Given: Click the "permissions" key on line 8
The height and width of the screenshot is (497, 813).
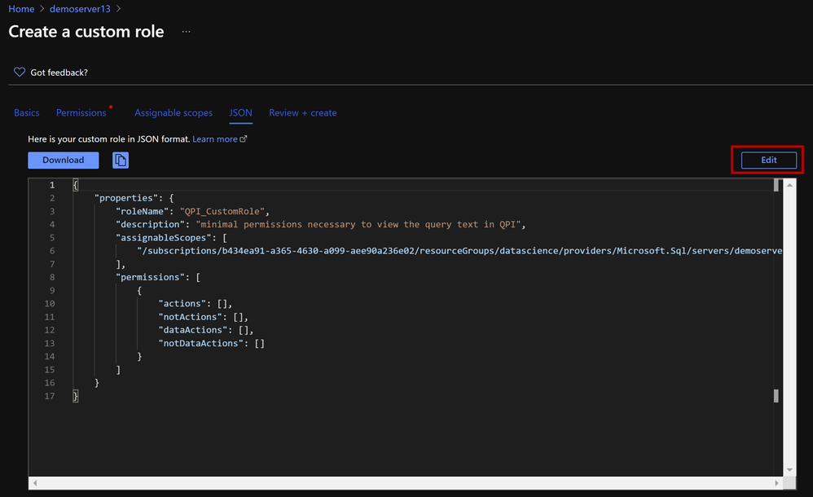Looking at the screenshot, I should coord(150,277).
